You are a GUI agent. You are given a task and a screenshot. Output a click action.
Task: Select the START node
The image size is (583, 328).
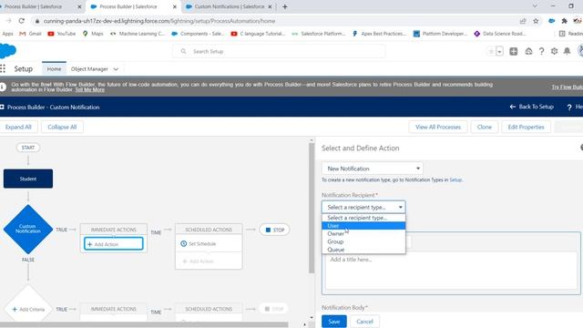28,148
